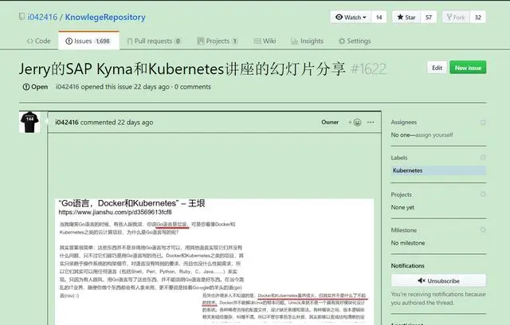This screenshot has width=510, height=325.
Task: Click the muted speaker icon on Unsubscribe
Action: pyautogui.click(x=422, y=280)
